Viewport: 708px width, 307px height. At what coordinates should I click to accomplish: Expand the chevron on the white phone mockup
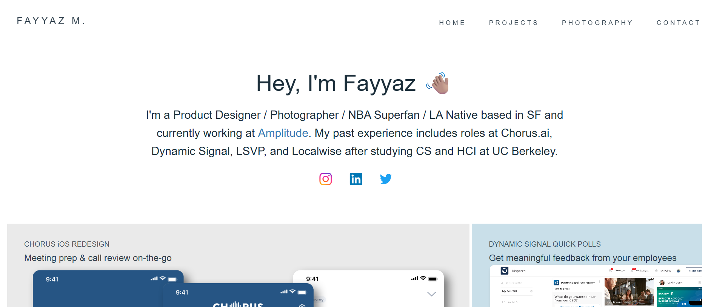[431, 294]
